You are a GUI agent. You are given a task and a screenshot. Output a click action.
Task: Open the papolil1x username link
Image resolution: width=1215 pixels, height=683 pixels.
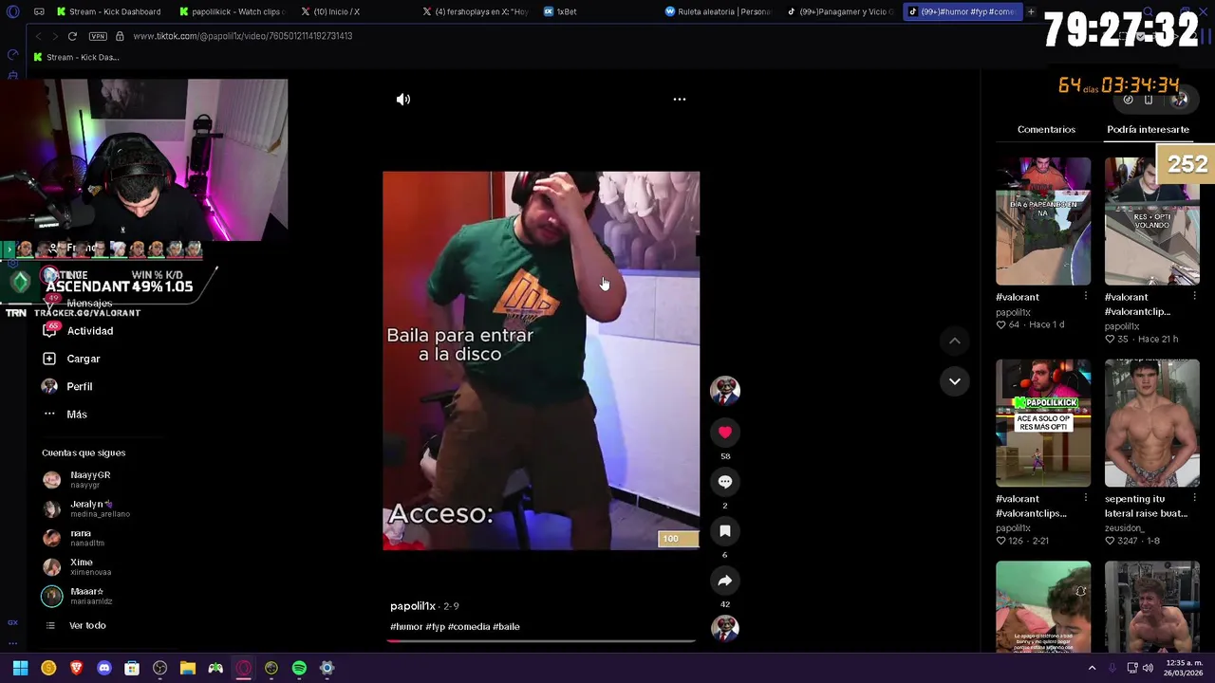412,605
